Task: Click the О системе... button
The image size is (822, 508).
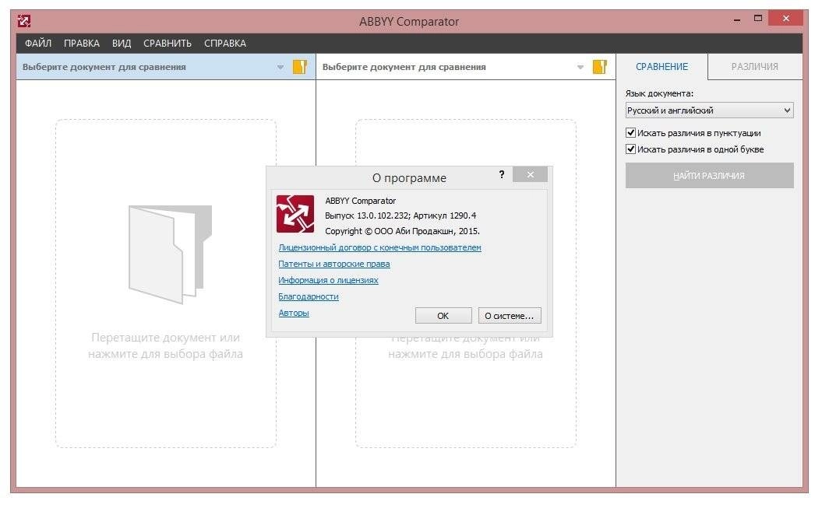Action: click(509, 316)
